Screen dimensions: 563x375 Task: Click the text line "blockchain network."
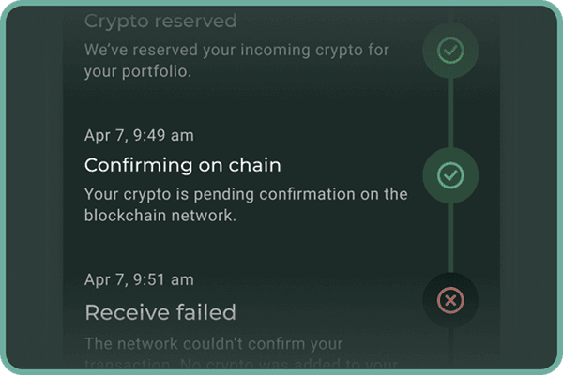158,215
